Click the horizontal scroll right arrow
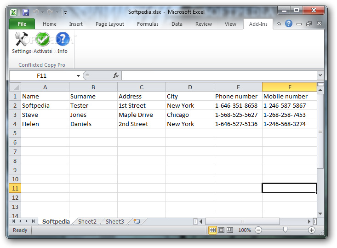 [x=309, y=221]
